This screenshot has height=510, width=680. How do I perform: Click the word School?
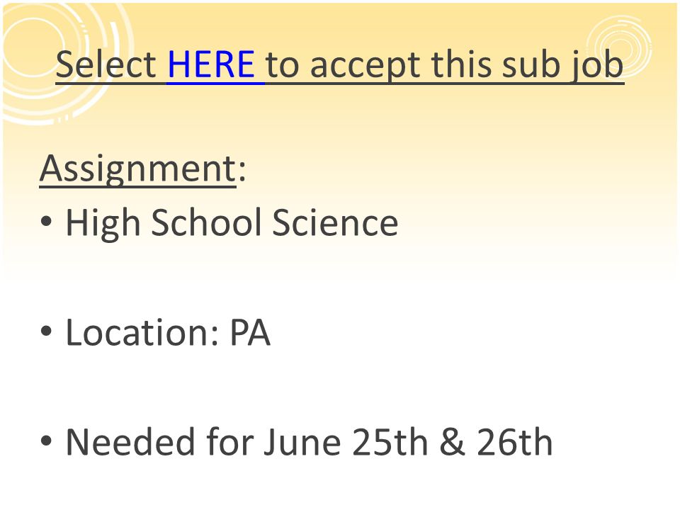tap(207, 222)
